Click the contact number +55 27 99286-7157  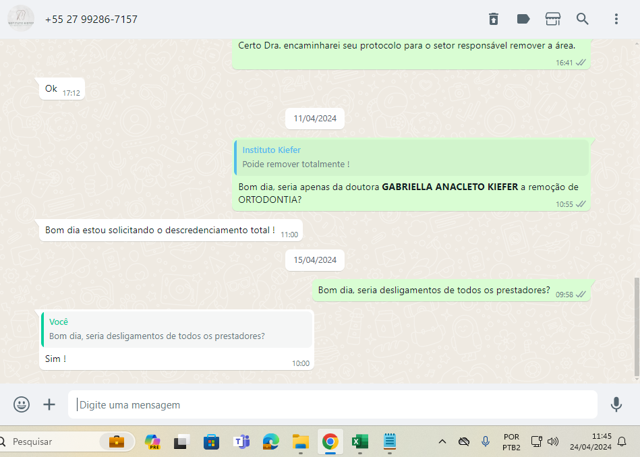[x=91, y=20]
